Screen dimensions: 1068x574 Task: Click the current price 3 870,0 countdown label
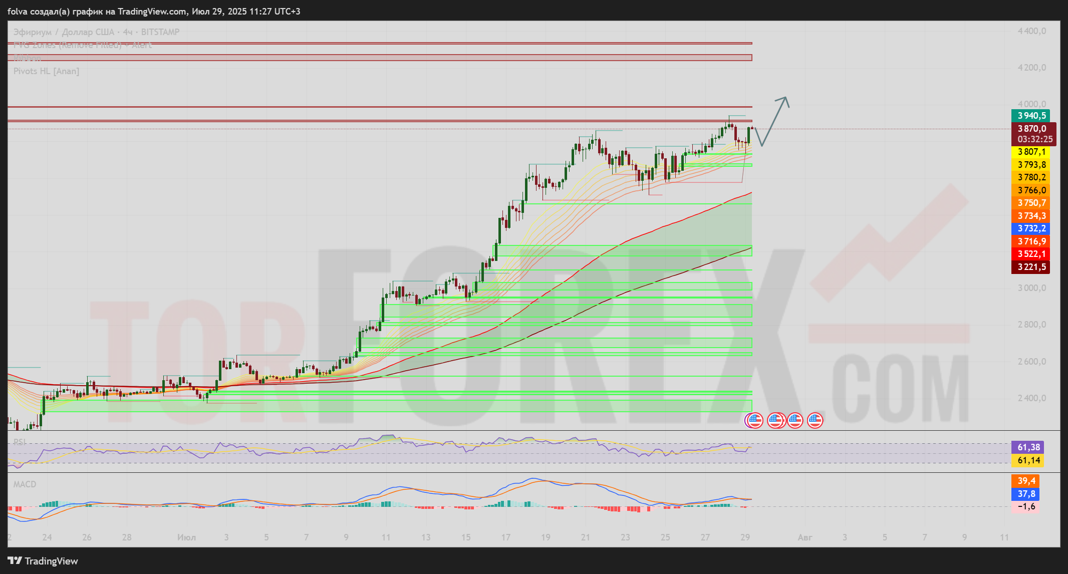point(1034,134)
